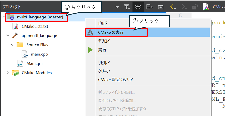Click the split panel icon
The height and width of the screenshot is (116, 225).
tap(149, 7)
